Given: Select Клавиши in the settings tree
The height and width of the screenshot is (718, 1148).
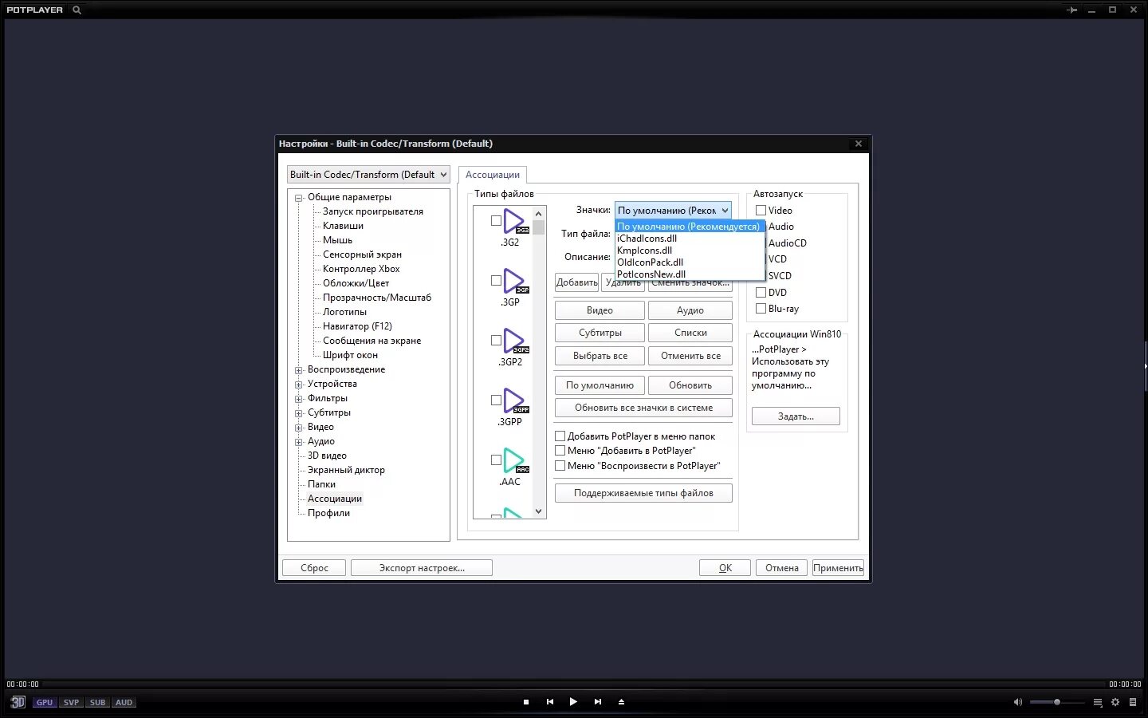Looking at the screenshot, I should pos(343,226).
